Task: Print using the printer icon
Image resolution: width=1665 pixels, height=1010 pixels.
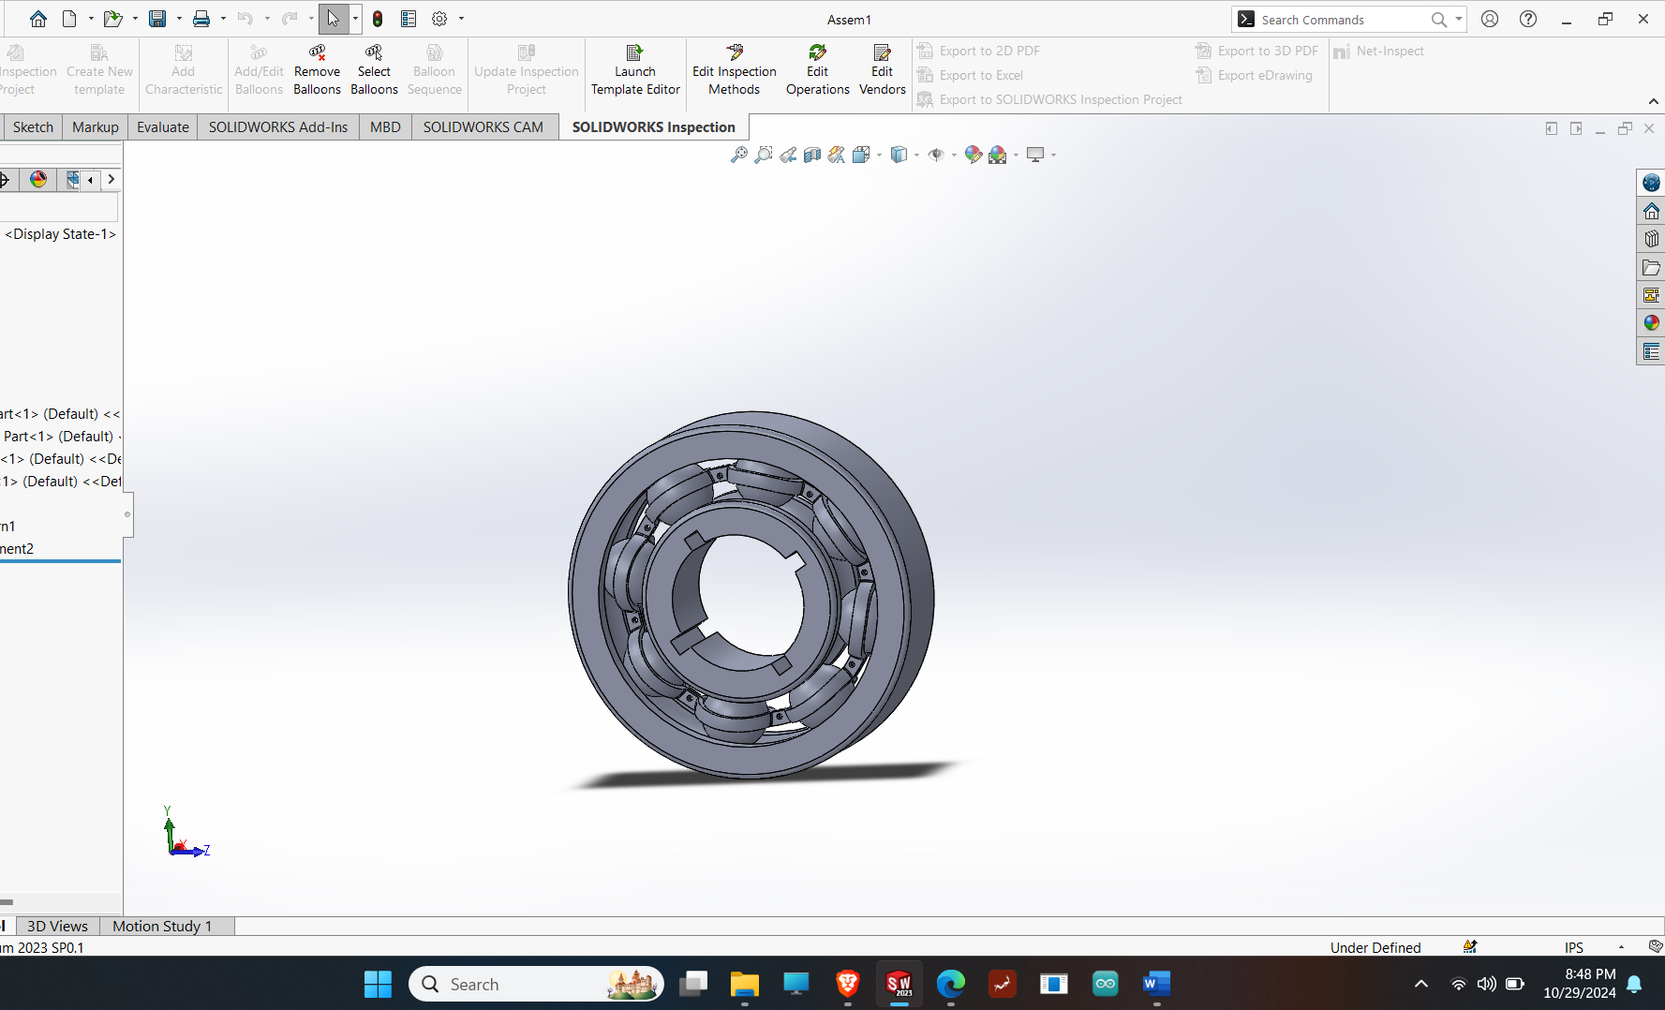Action: click(201, 19)
